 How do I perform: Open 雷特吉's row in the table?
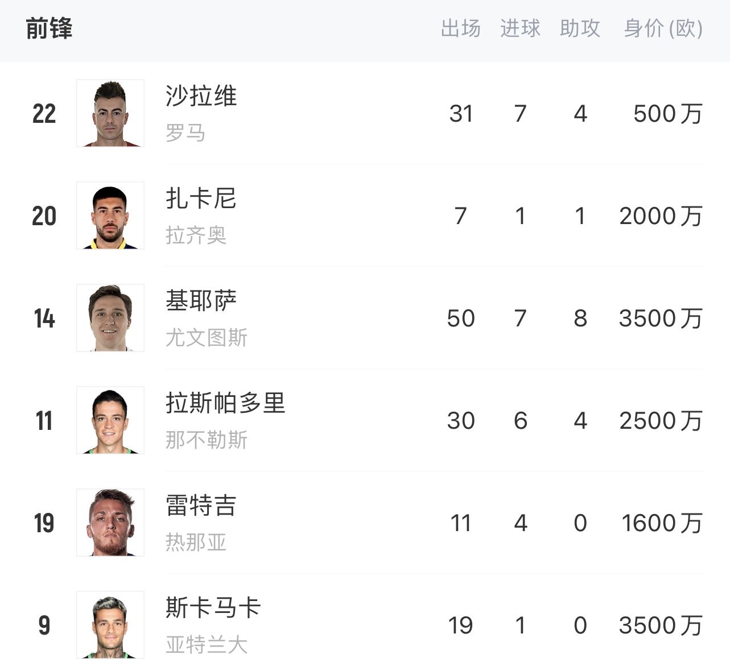(x=364, y=523)
